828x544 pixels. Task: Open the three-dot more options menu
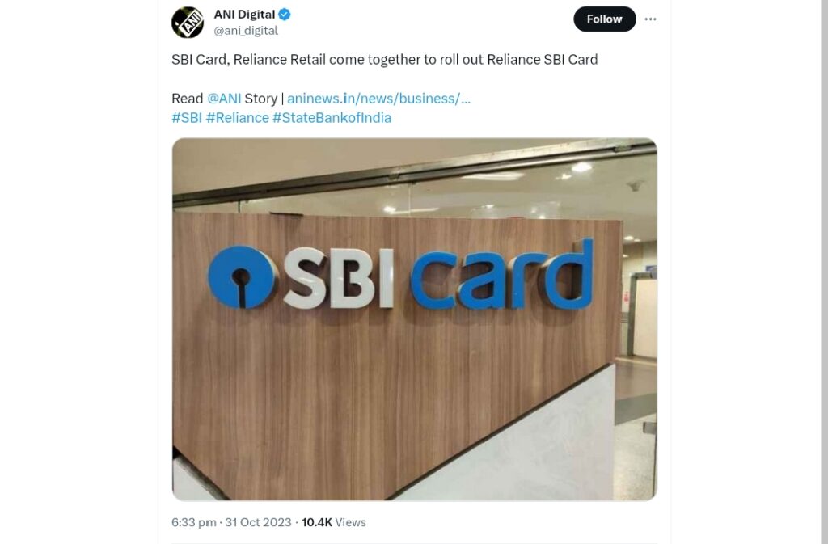click(651, 19)
